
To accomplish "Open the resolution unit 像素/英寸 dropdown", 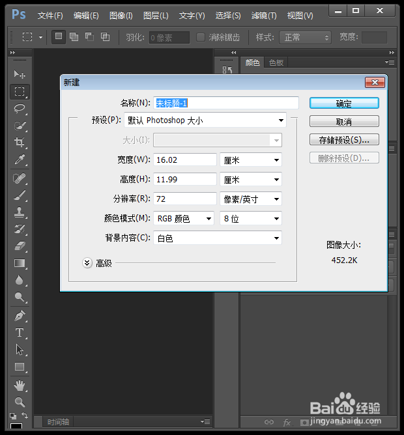I will click(251, 199).
